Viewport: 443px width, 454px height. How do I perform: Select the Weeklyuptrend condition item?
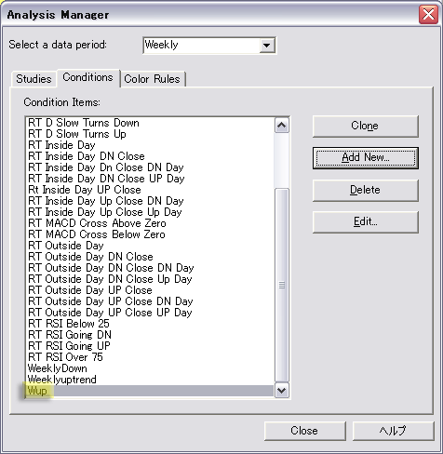click(62, 380)
